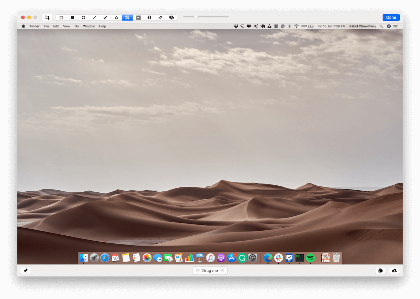Toggle off the active pixelate tool
420x299 pixels.
(x=127, y=17)
